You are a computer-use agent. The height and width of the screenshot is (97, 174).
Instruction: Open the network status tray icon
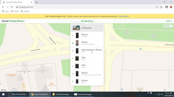pos(159,94)
